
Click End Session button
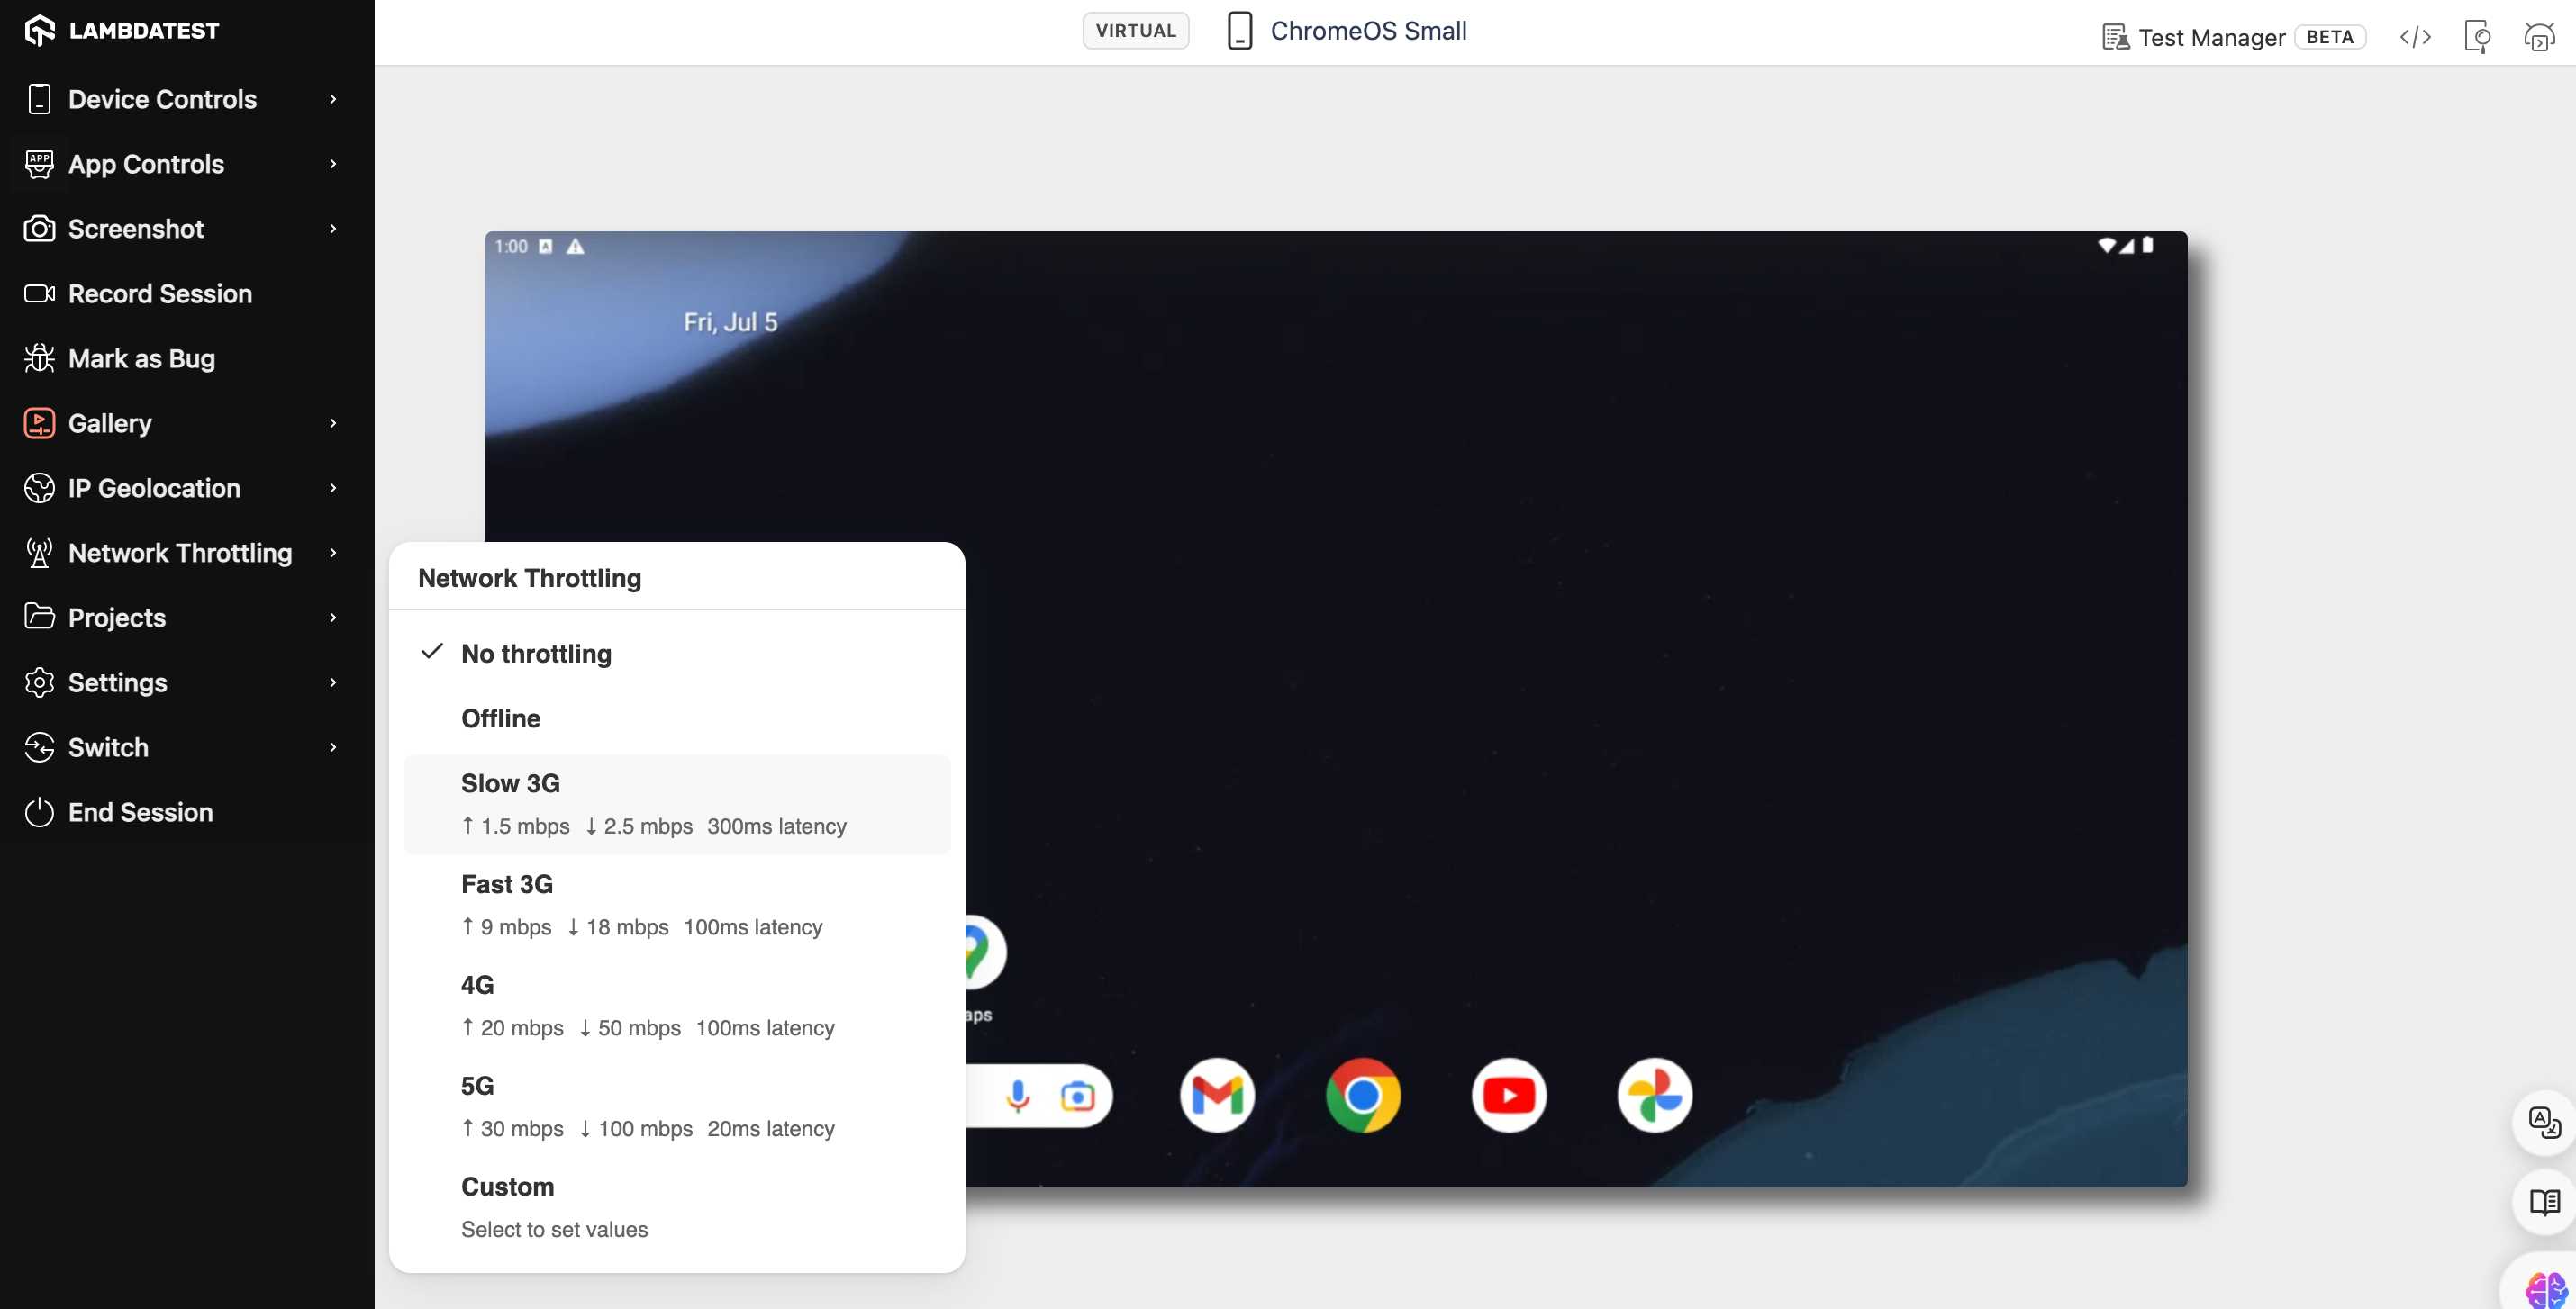tap(140, 812)
